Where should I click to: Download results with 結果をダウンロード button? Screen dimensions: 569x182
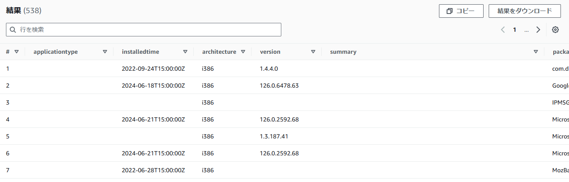[524, 11]
